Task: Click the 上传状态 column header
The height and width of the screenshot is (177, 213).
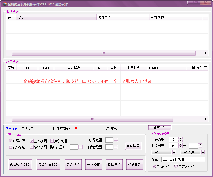Action: coord(134,68)
